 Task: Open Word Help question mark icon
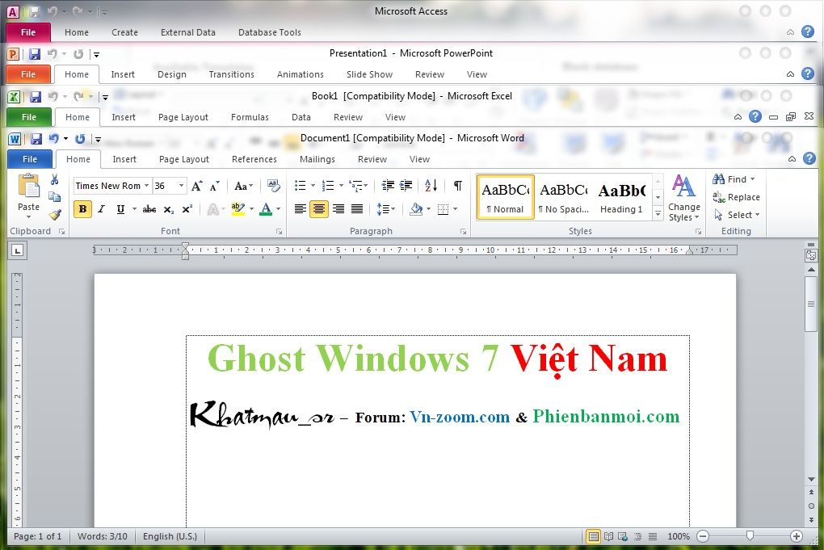[809, 158]
